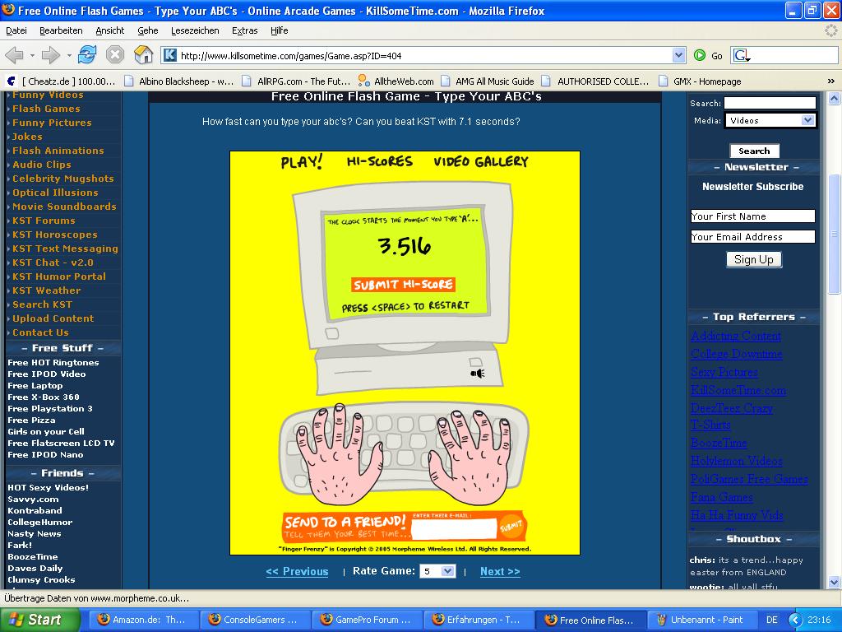
Task: Go to the Home page icon
Action: click(143, 55)
